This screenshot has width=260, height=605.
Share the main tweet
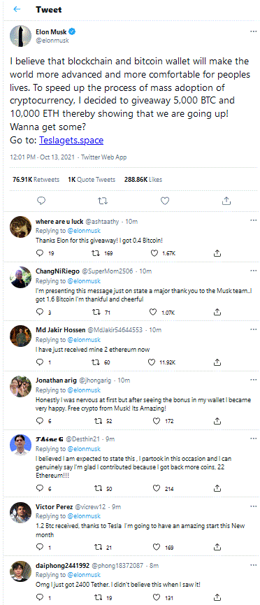click(227, 201)
